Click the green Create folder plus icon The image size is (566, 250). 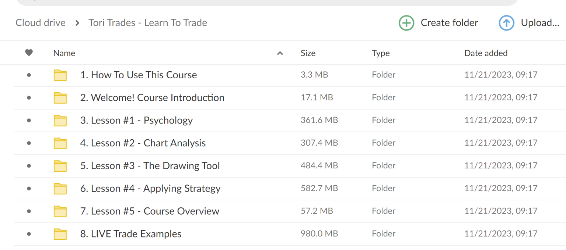[406, 23]
